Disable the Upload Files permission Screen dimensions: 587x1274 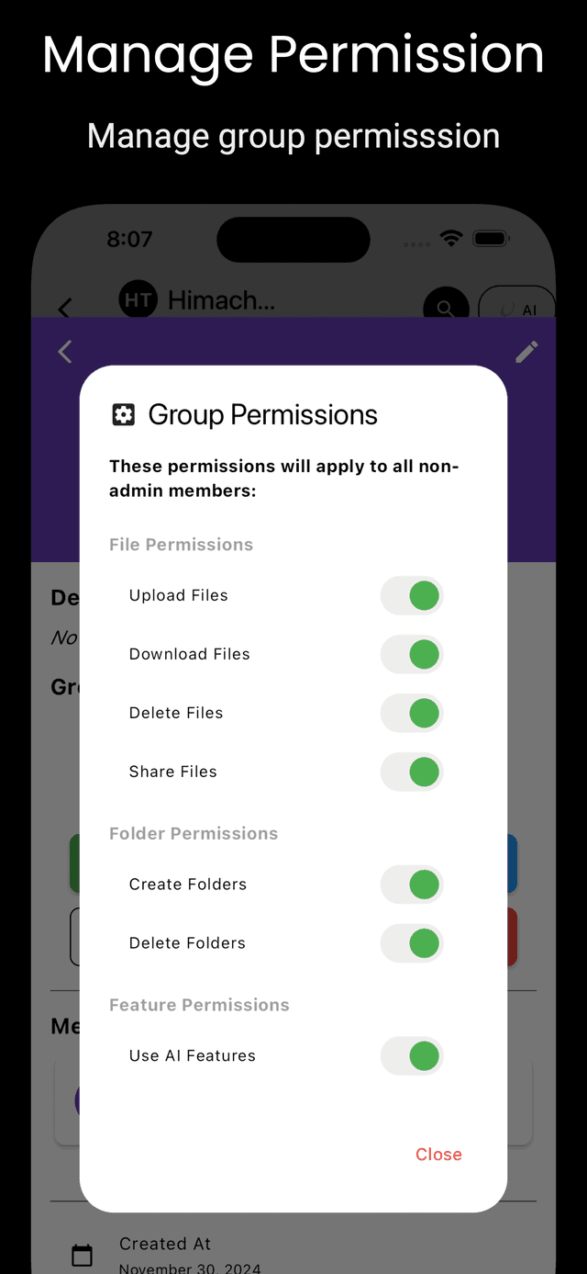[411, 595]
